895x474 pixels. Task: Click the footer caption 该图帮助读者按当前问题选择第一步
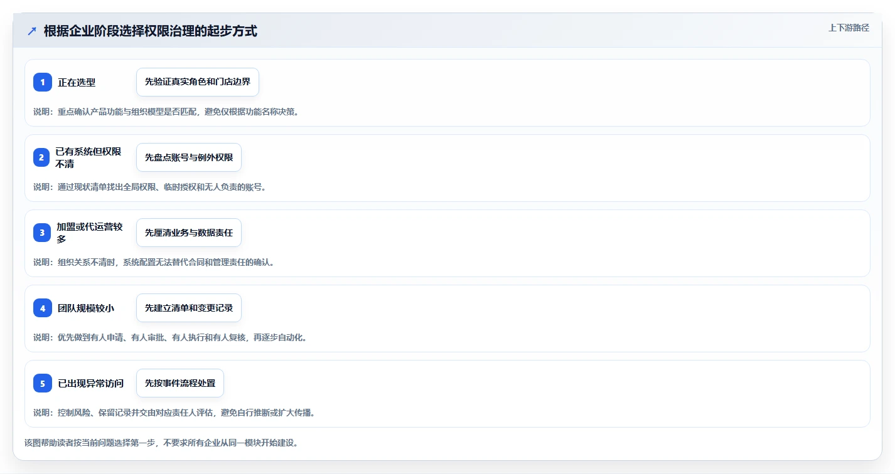point(162,443)
